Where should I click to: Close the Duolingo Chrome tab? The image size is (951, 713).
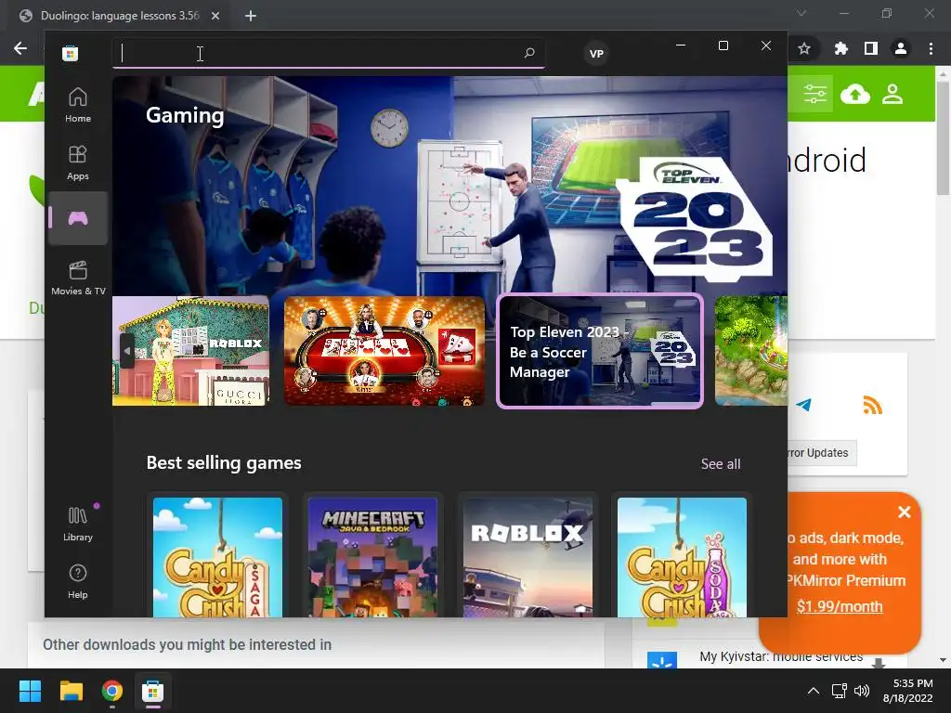coord(215,16)
